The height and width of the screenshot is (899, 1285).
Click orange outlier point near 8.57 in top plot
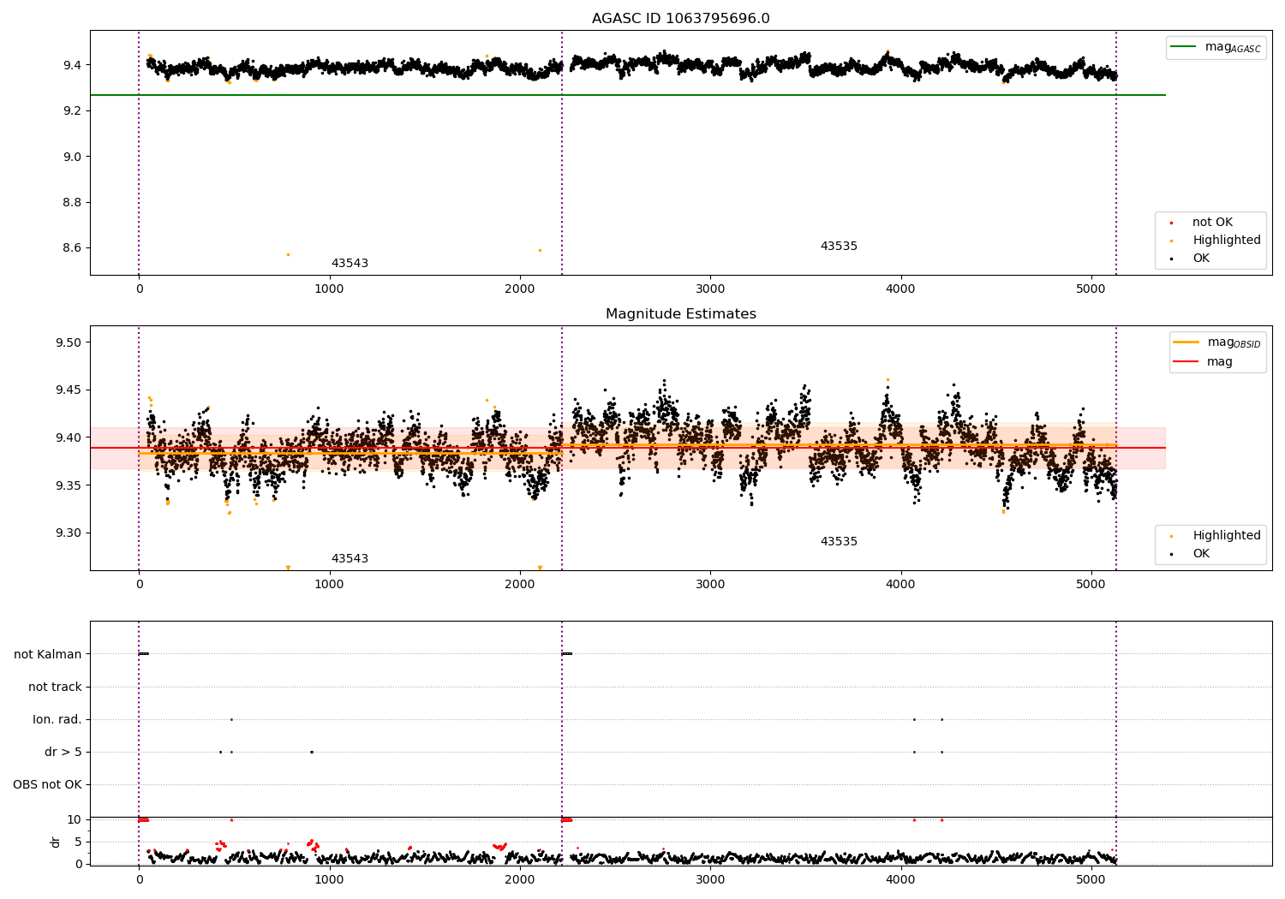click(x=288, y=254)
